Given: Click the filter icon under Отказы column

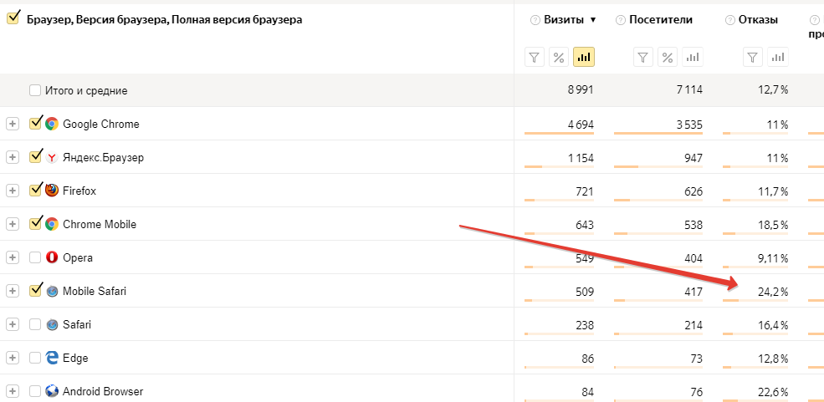Looking at the screenshot, I should click(753, 57).
